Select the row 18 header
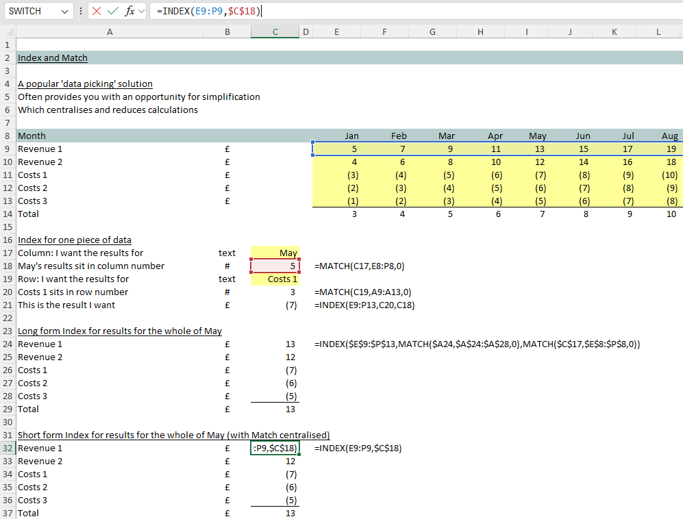 click(7, 266)
